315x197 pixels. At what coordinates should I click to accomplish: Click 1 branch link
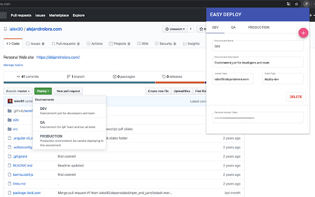(x=76, y=77)
